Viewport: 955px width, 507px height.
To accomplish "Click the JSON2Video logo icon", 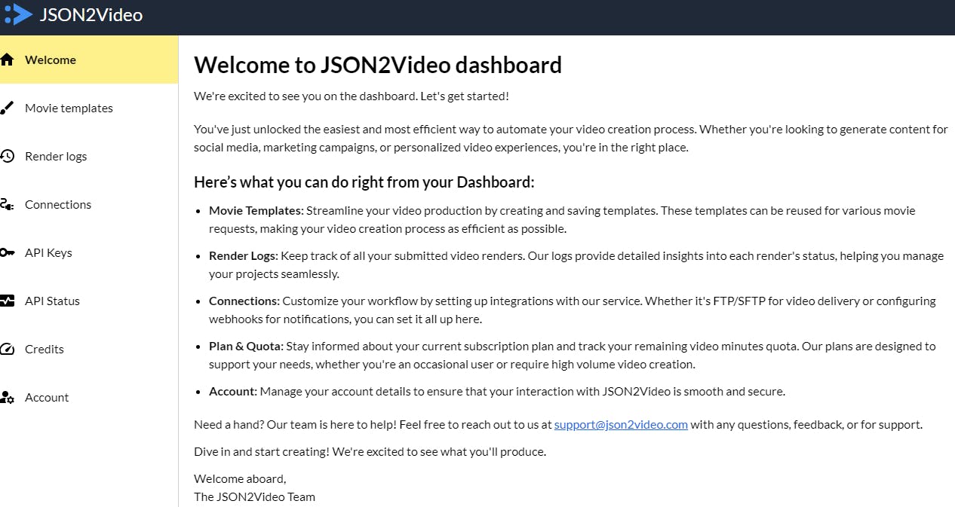I will point(19,15).
